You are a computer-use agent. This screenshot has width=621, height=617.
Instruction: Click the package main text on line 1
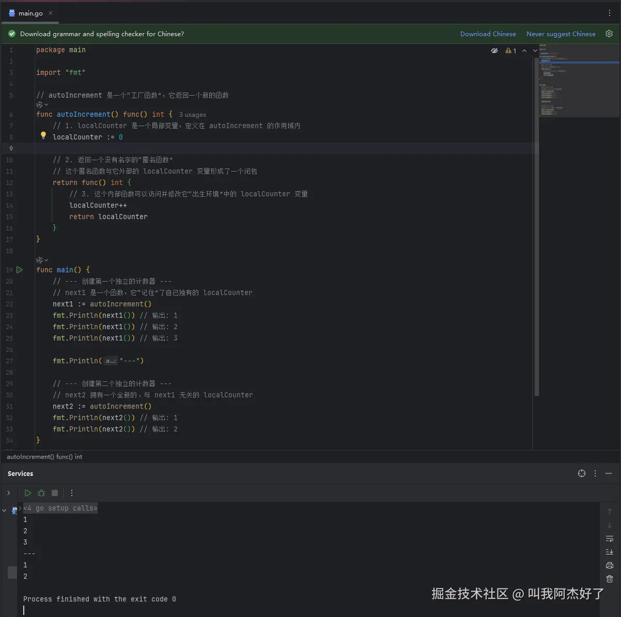pos(61,50)
